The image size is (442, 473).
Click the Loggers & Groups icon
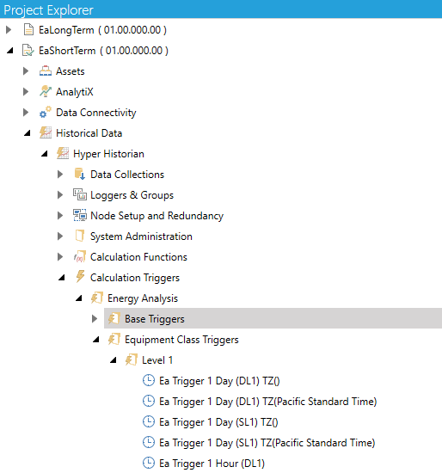point(80,195)
